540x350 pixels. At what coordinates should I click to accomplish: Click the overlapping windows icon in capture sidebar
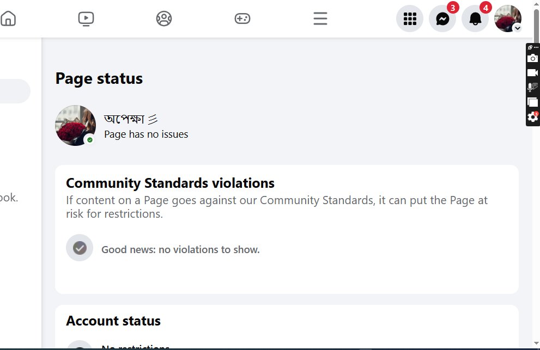point(533,102)
